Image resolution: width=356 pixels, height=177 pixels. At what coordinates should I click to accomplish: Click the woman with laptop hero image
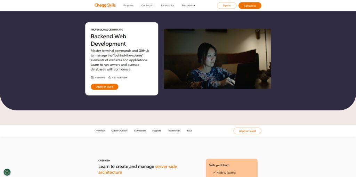point(217,59)
